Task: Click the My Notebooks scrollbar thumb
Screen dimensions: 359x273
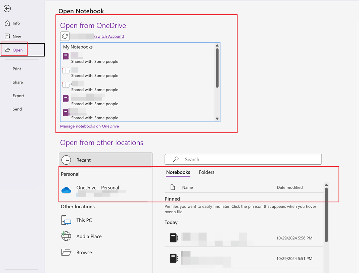Action: 217,68
